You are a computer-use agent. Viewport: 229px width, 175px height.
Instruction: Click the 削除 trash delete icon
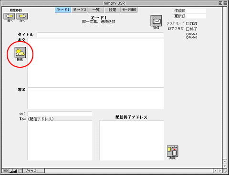tap(173, 151)
